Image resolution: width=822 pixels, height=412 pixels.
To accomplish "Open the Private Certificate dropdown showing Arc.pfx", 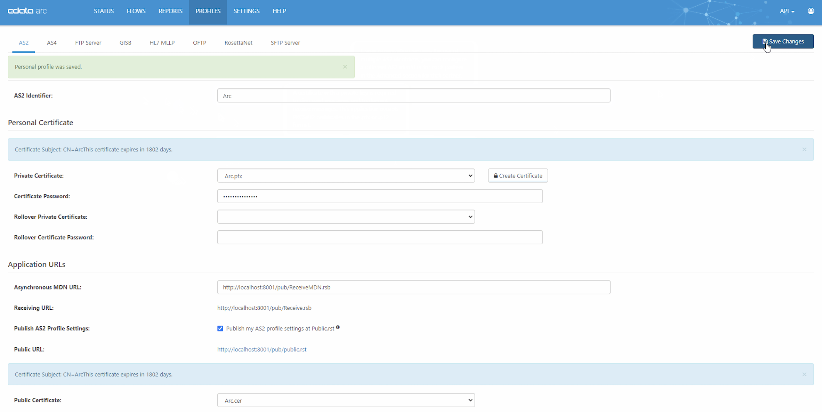I will pos(346,176).
